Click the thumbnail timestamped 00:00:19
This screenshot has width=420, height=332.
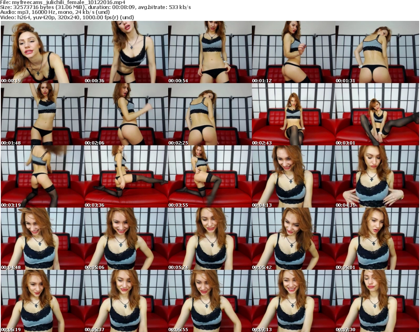42,52
